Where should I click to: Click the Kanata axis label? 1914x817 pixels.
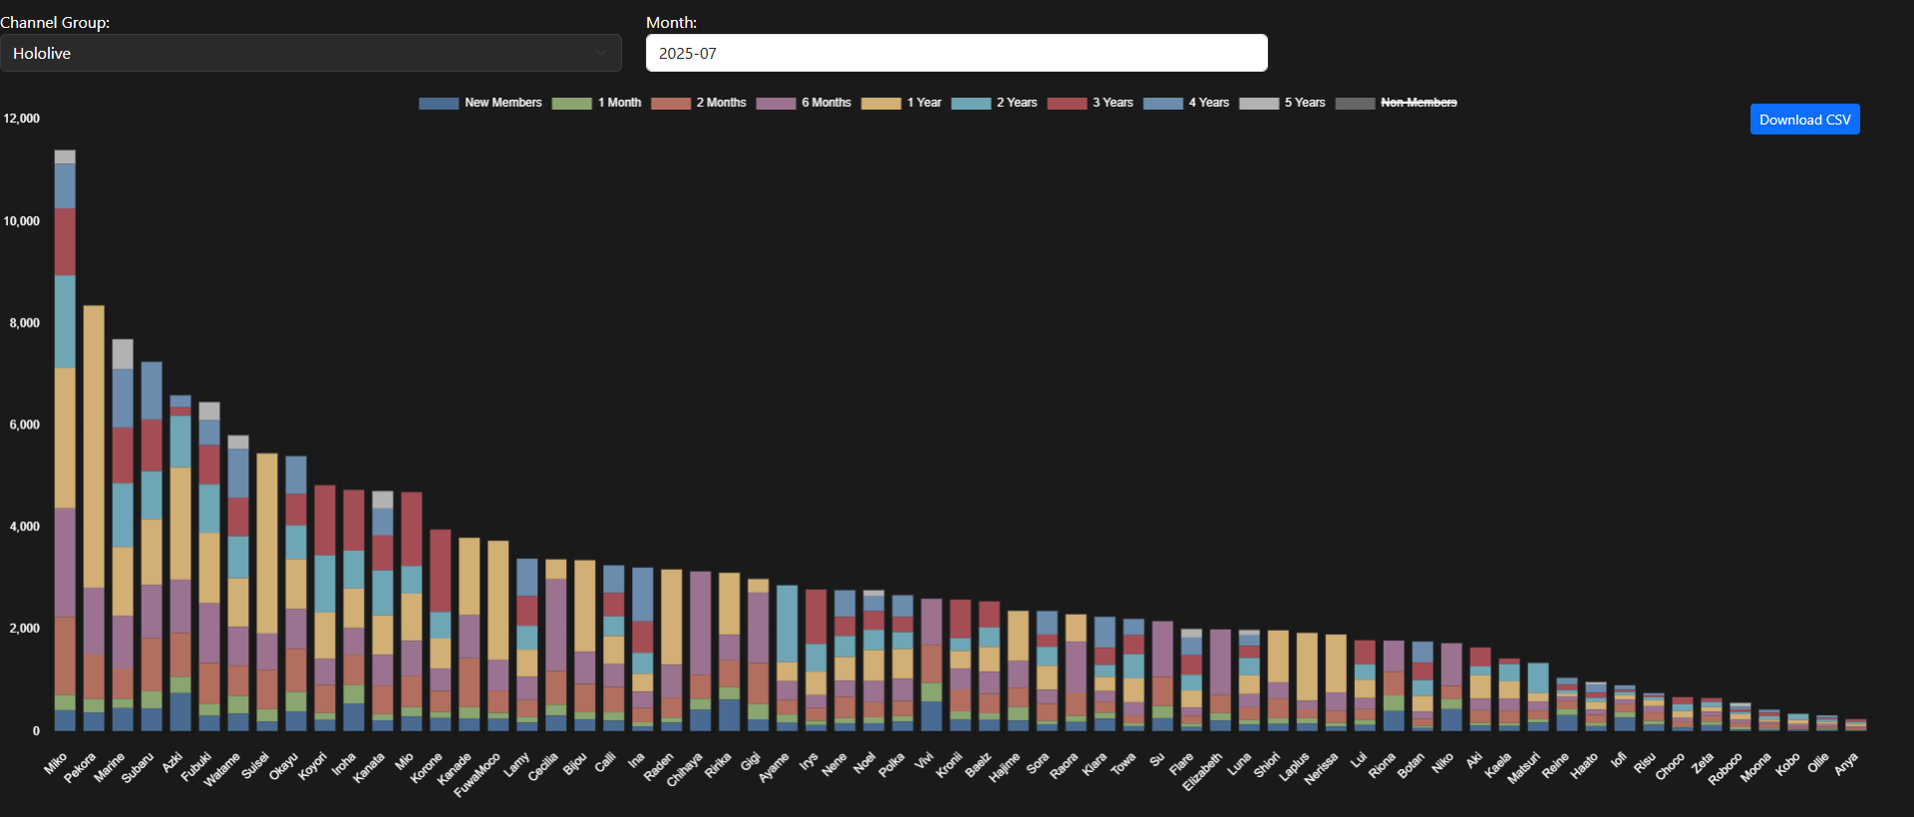coord(370,767)
